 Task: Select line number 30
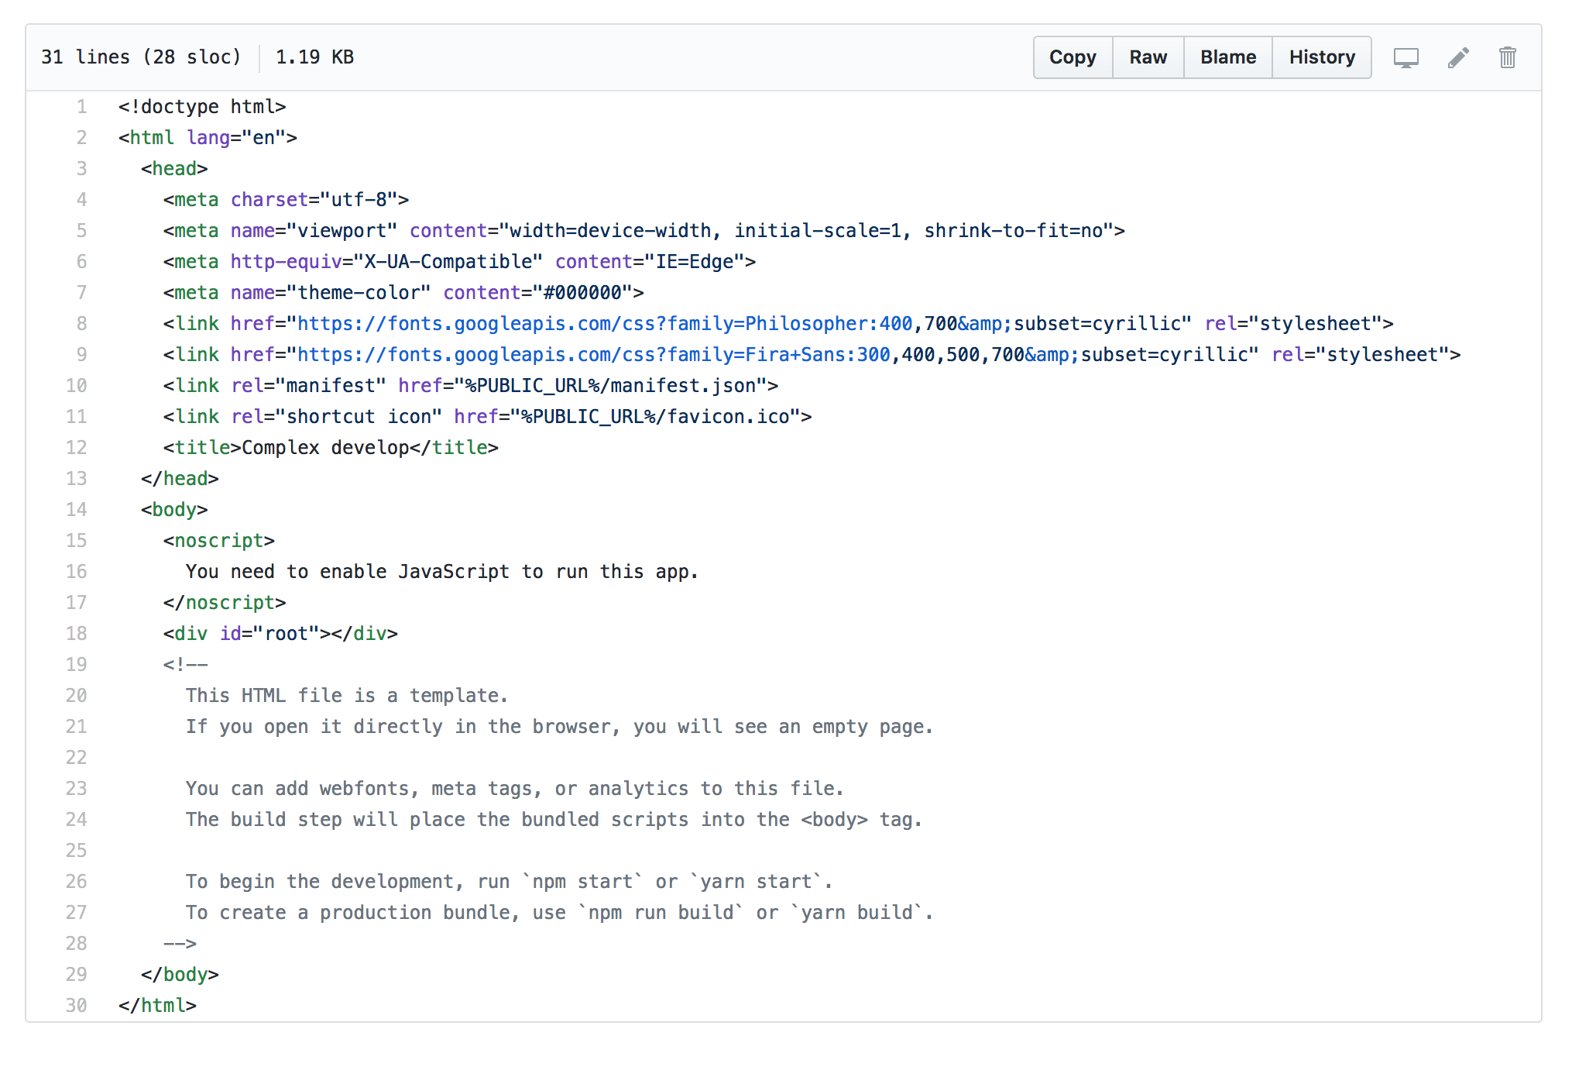tap(77, 1006)
